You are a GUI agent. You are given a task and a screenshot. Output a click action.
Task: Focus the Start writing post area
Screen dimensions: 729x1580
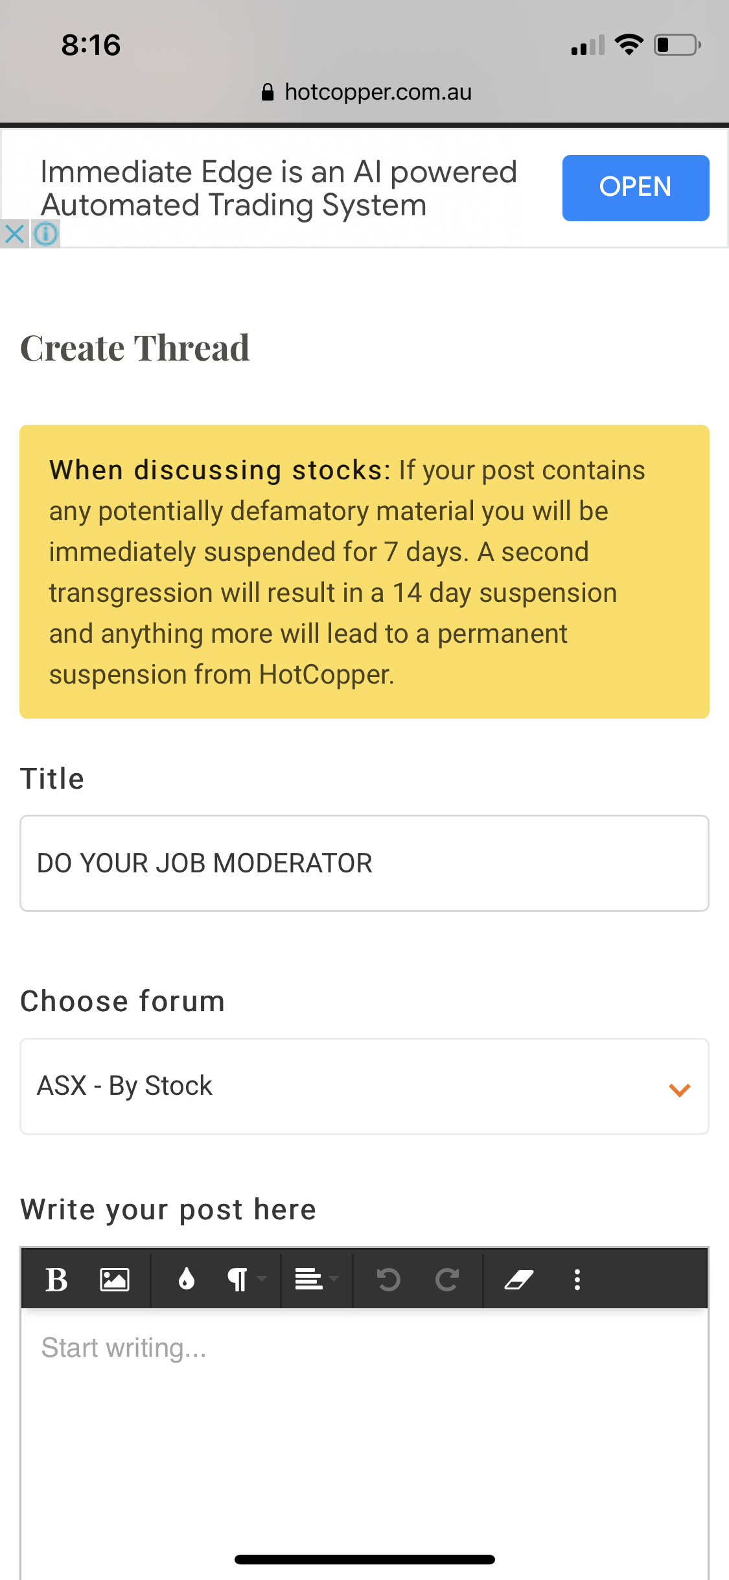coord(364,1427)
